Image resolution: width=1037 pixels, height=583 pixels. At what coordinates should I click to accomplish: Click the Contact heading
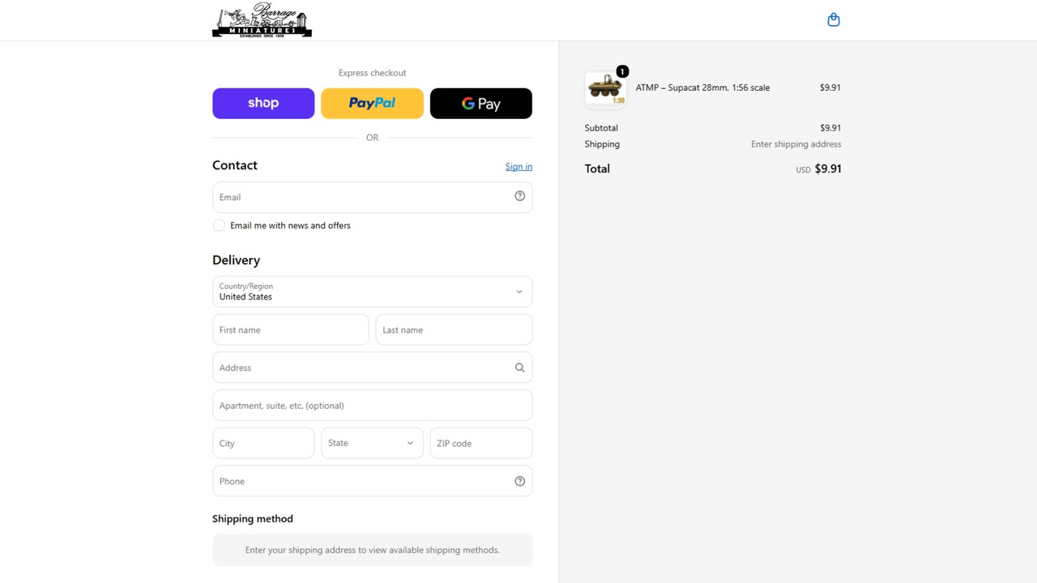click(235, 165)
